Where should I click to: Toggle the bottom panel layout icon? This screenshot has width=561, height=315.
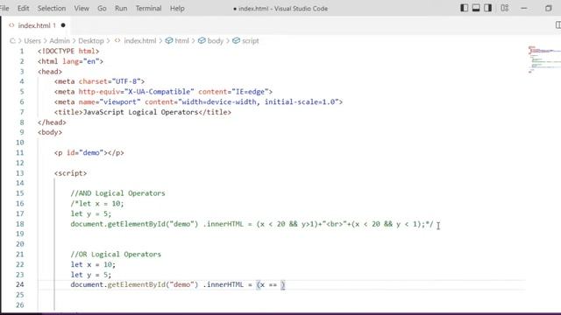476,8
